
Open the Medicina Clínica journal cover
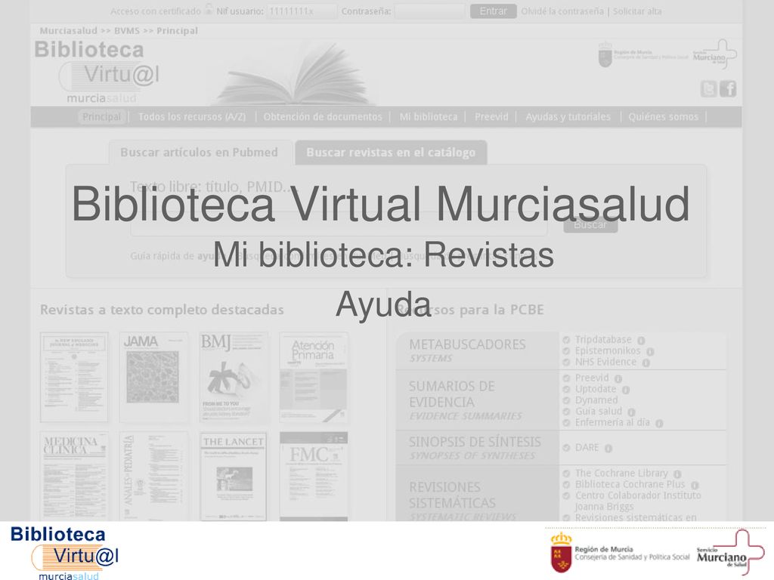point(74,477)
